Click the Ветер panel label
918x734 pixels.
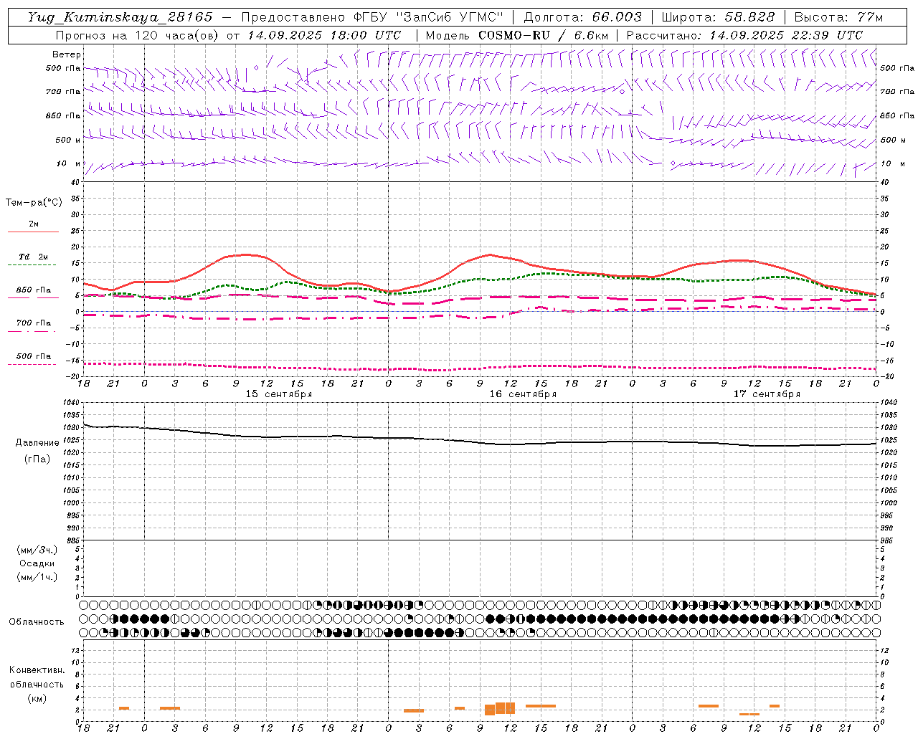click(x=67, y=54)
